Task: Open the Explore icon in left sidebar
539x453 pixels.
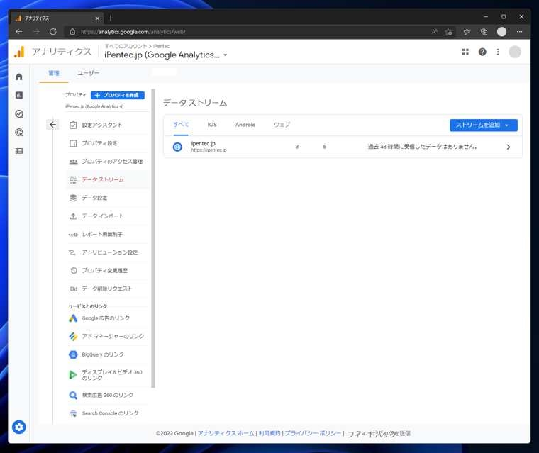Action: pos(19,113)
